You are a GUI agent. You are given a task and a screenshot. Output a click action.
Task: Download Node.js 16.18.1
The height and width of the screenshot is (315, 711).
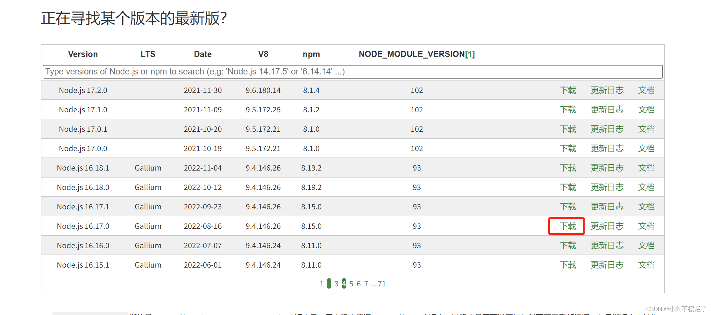568,168
